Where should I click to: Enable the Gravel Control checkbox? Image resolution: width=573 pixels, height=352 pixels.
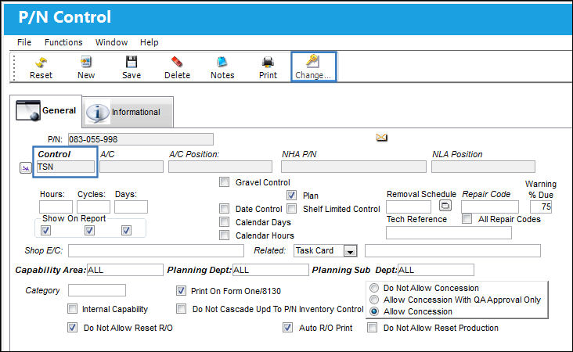224,181
